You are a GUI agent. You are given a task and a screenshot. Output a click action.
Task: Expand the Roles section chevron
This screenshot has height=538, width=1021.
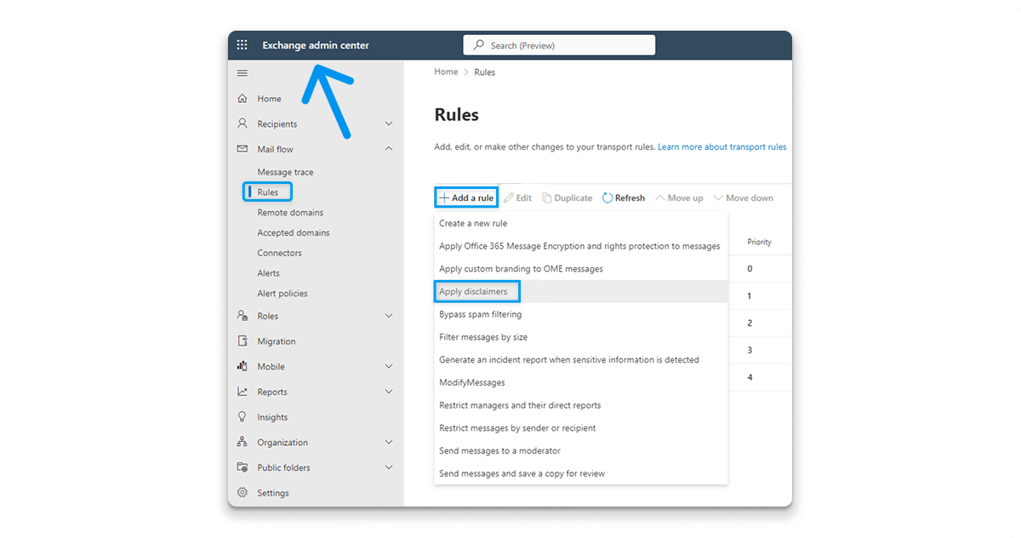point(389,316)
